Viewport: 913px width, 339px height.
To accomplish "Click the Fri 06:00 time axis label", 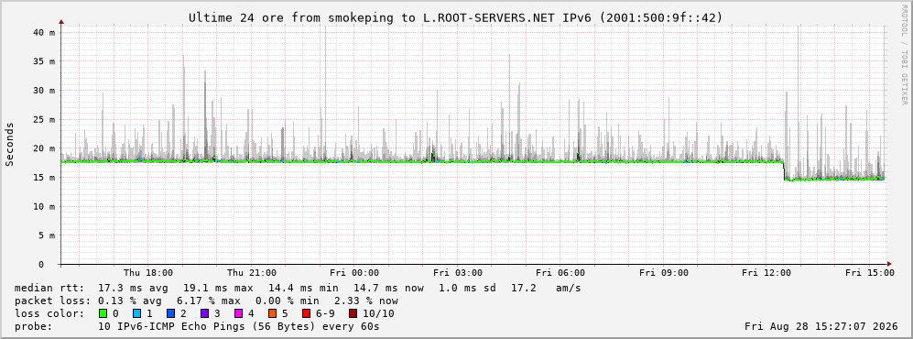I will click(x=560, y=273).
